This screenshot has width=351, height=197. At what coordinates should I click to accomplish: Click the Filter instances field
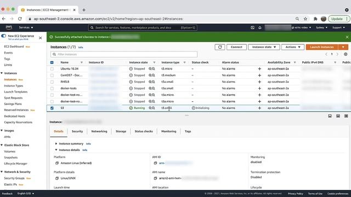point(124,54)
